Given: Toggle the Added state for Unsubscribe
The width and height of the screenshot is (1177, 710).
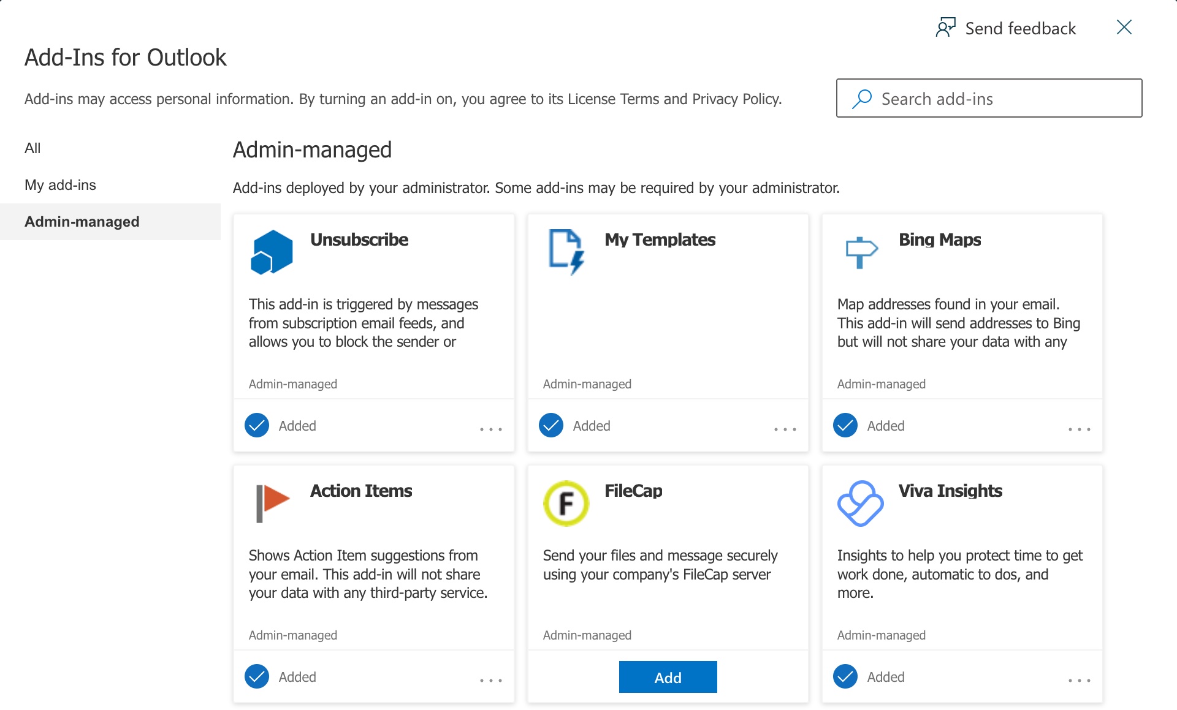Looking at the screenshot, I should coord(257,425).
